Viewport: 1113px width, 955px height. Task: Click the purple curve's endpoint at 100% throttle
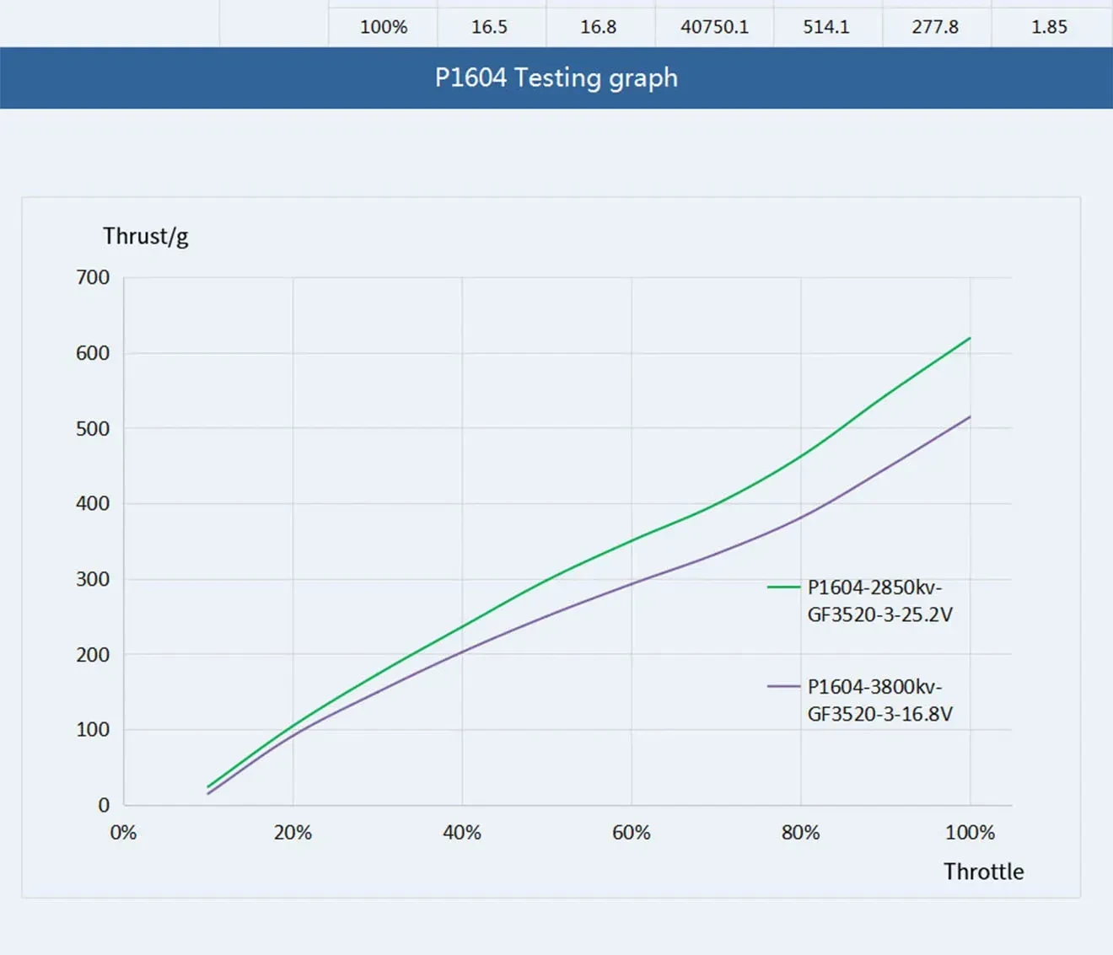970,417
